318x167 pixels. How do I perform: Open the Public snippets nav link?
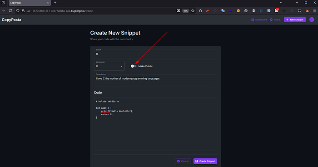pyautogui.click(x=275, y=20)
